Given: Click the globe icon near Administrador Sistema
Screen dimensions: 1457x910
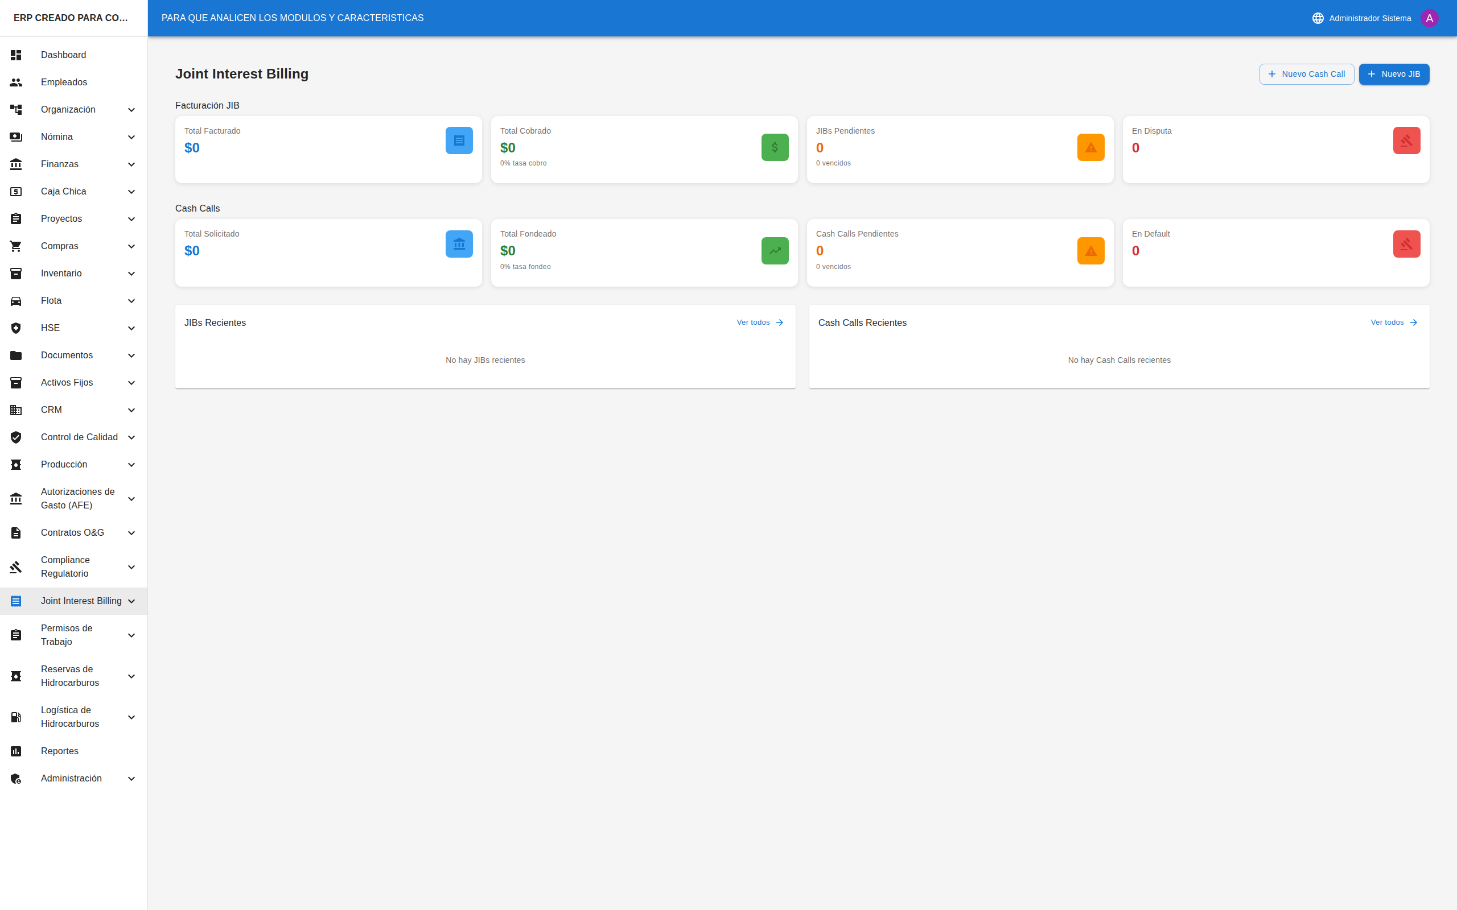Looking at the screenshot, I should click(1318, 18).
